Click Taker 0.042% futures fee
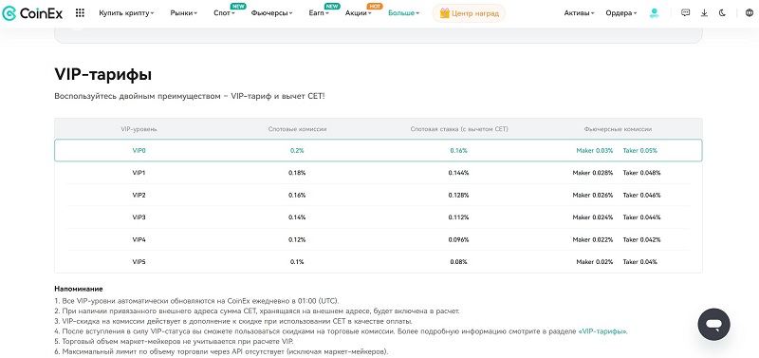This screenshot has width=759, height=358. pos(642,240)
